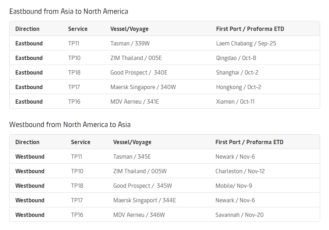The width and height of the screenshot is (329, 230).
Task: Click the Direction header in the Westbound table
Action: [27, 142]
